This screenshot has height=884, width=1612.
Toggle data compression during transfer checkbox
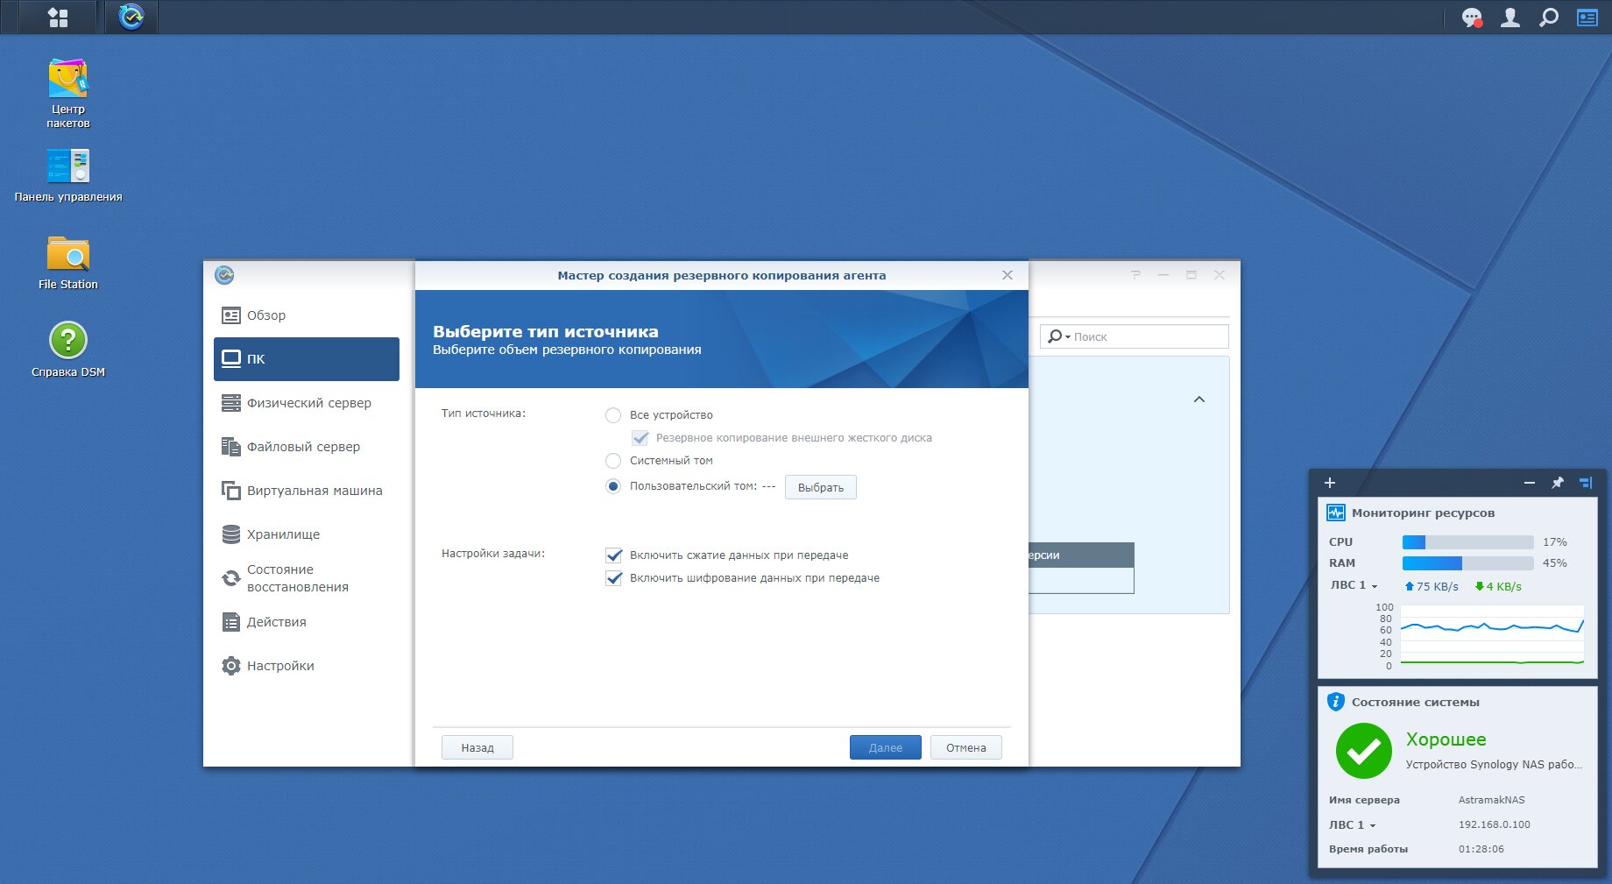coord(614,555)
